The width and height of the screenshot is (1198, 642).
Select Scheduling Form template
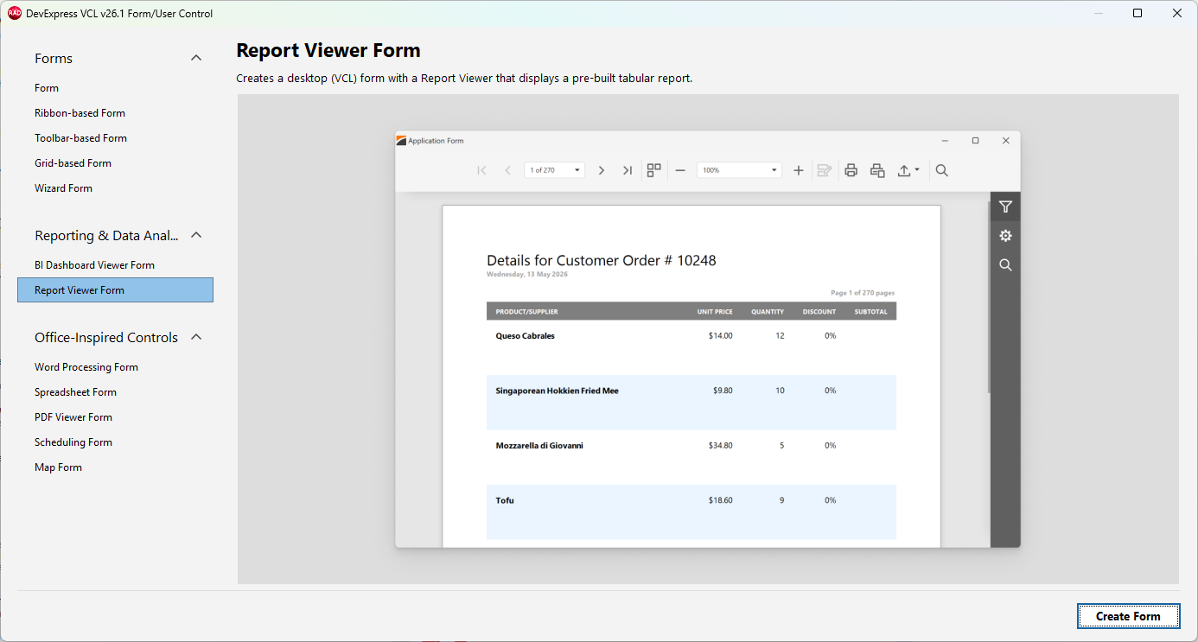(x=115, y=442)
